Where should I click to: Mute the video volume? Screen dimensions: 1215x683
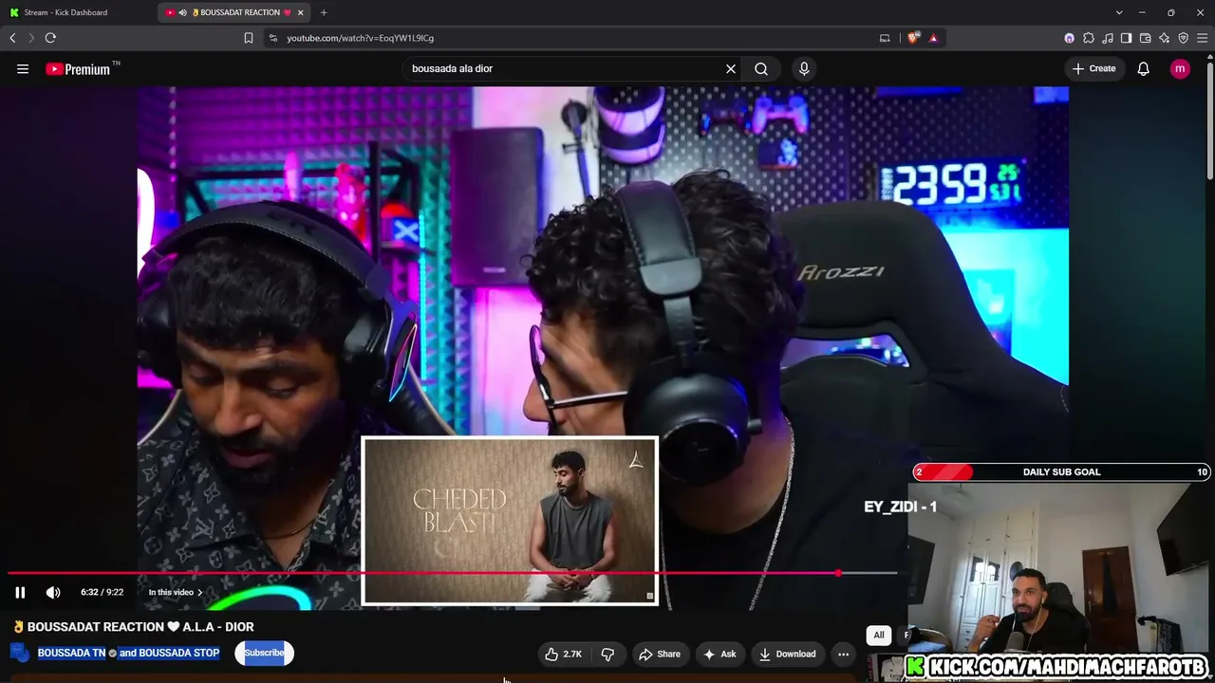(53, 592)
